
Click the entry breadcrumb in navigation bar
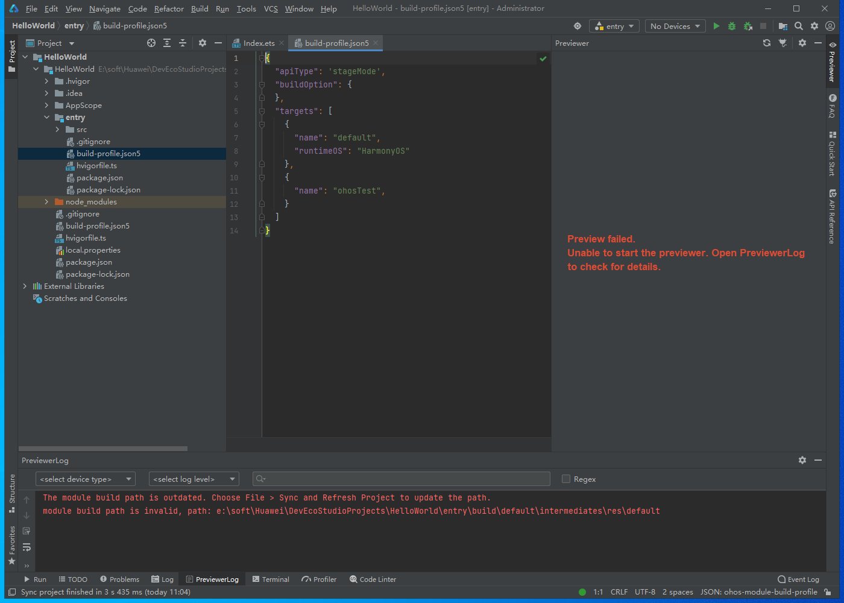pos(74,25)
